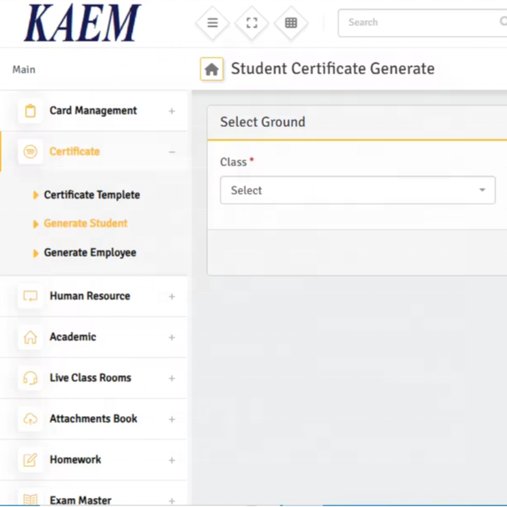This screenshot has height=507, width=507.
Task: Expand Human Resource with plus sign
Action: pyautogui.click(x=171, y=297)
